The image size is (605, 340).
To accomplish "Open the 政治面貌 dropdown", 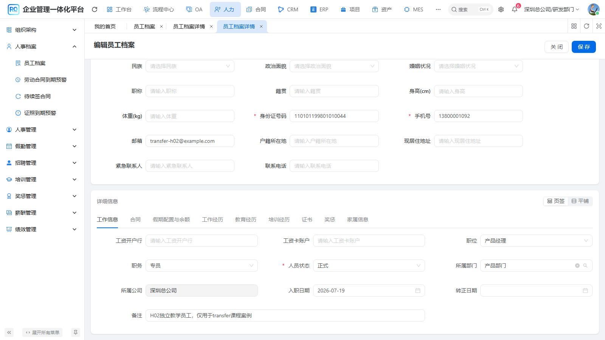I will [x=334, y=66].
